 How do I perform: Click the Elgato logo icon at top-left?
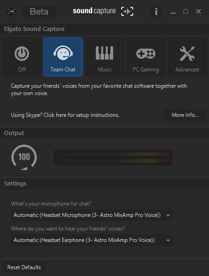(11, 11)
